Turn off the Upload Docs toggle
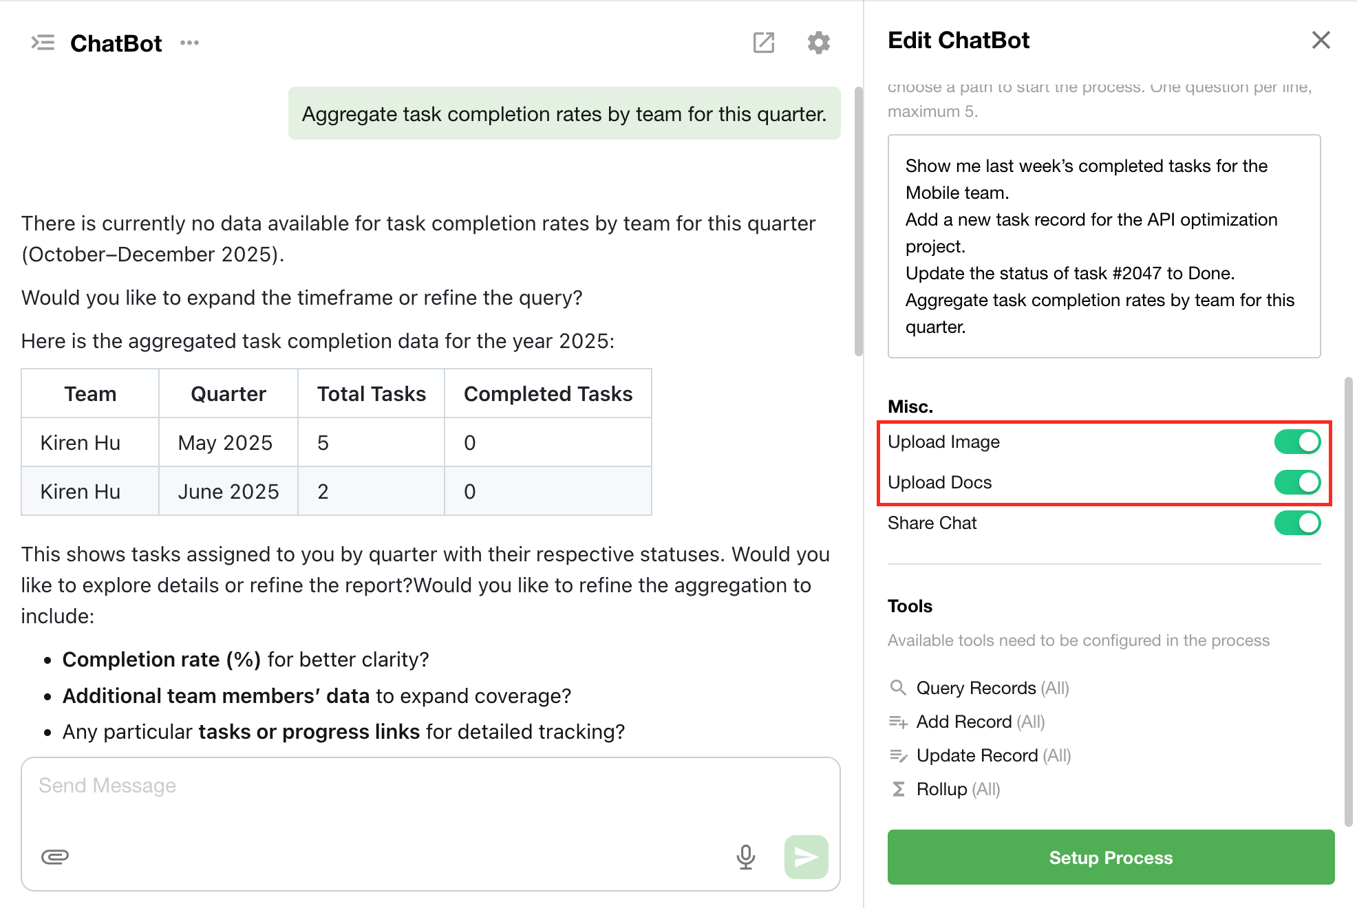Viewport: 1357px width, 908px height. point(1296,482)
